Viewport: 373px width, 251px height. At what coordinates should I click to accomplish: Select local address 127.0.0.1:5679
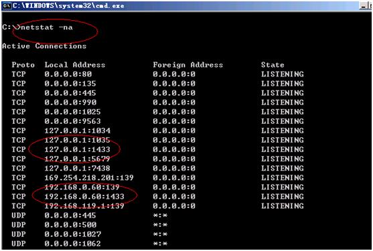(77, 159)
